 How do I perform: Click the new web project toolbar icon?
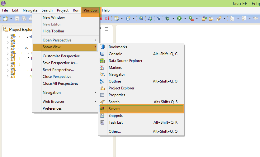(x=116, y=18)
